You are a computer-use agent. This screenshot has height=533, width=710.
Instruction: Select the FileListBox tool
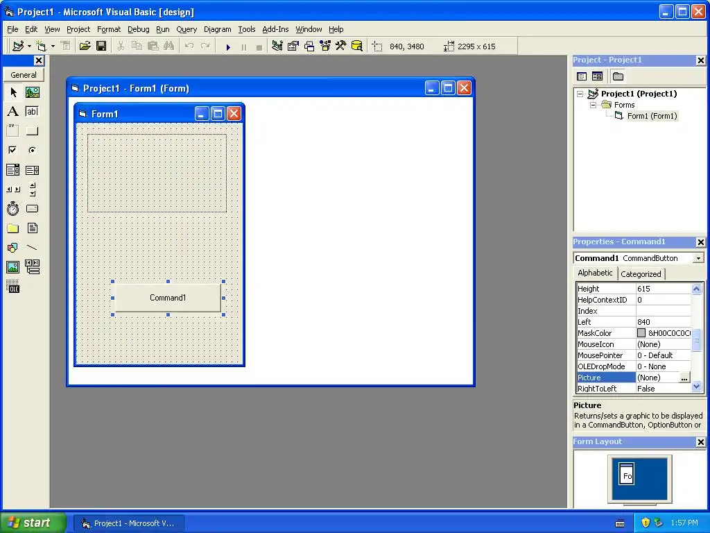[x=32, y=228]
